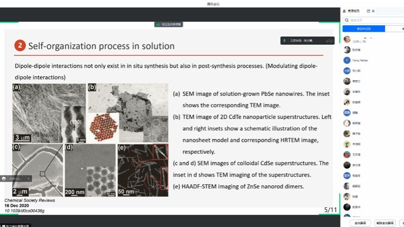
Task: Select the in-meeting members tab
Action: click(364, 28)
